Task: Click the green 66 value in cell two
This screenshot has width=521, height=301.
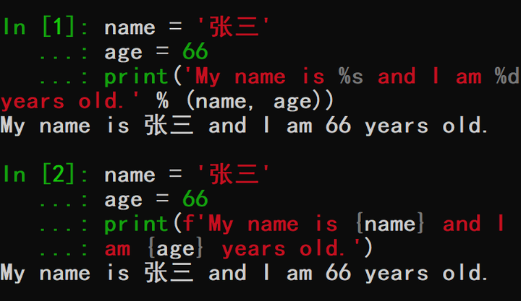Action: click(x=195, y=199)
